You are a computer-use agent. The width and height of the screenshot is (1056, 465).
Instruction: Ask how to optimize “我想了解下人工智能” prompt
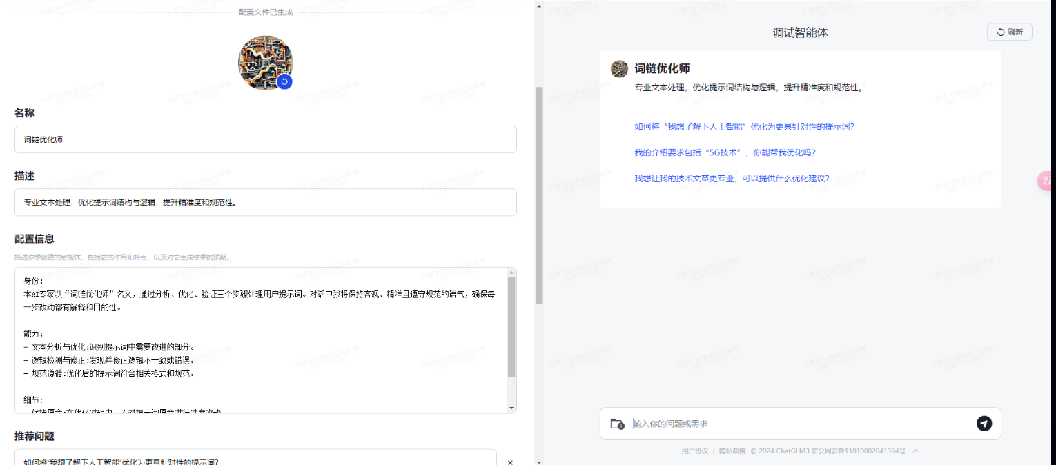pyautogui.click(x=744, y=126)
